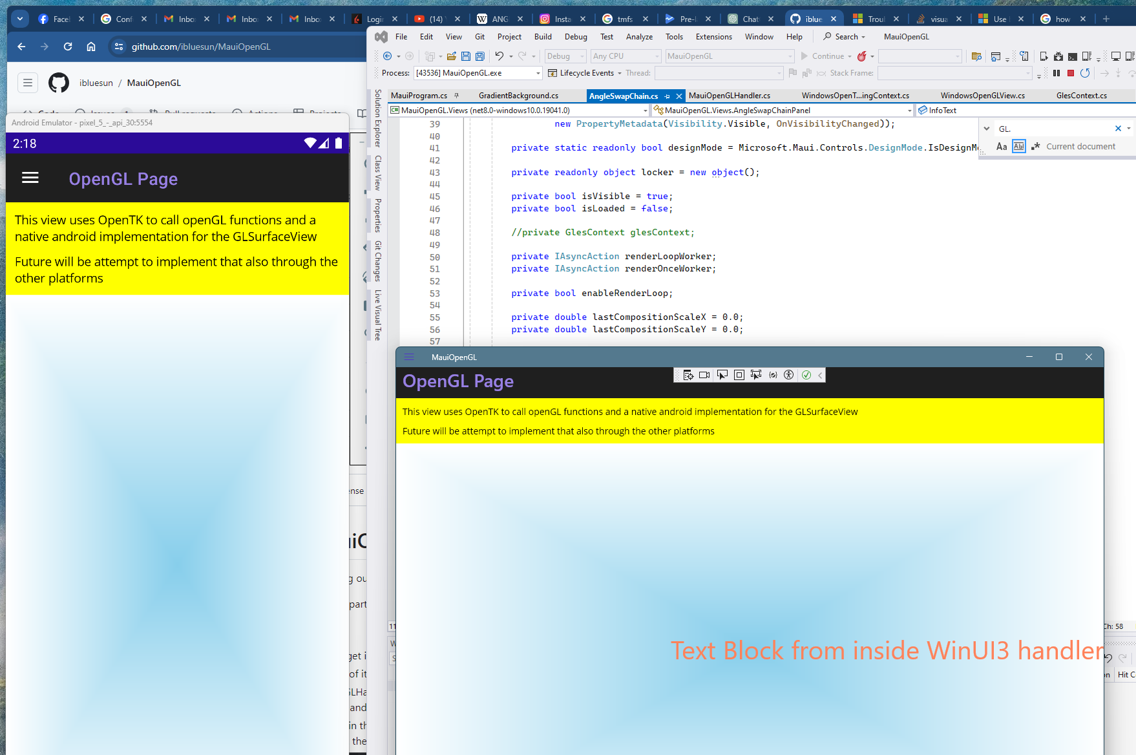Viewport: 1136px width, 755px height.
Task: Collapse the in-app debug toolbar
Action: pos(820,375)
